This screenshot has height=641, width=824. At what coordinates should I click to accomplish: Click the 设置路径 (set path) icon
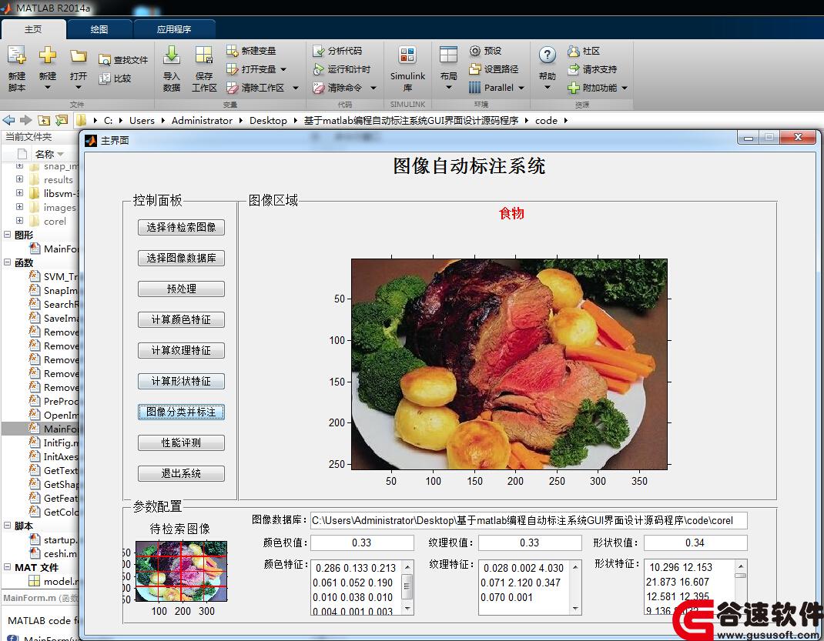tap(474, 68)
